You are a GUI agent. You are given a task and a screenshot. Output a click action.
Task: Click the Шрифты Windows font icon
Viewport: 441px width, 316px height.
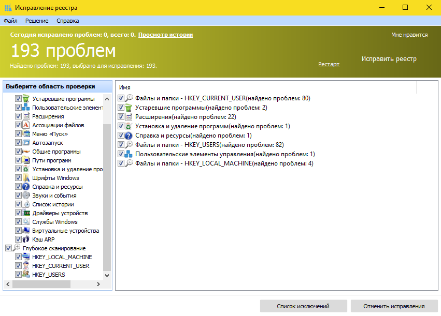pos(26,177)
